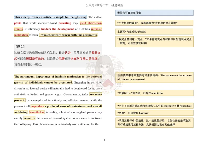Click the note box 主题词"内在动机"的表述
209x147 pixels.
click(154, 32)
